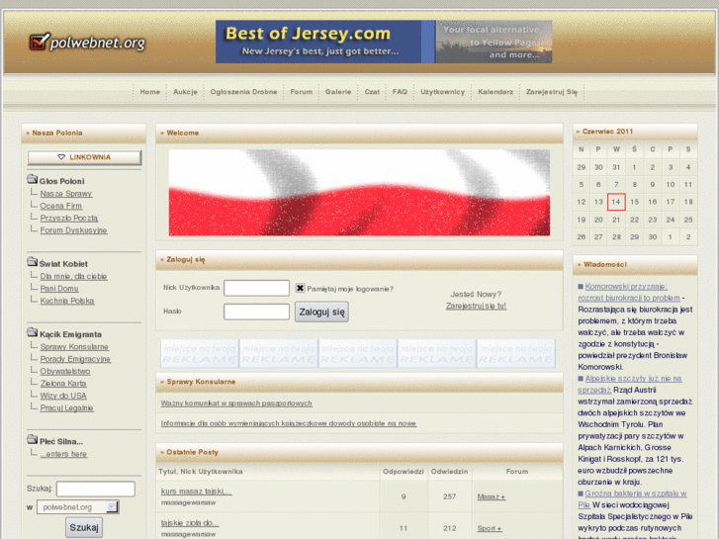Open the Forum menu item
The image size is (719, 539).
[x=302, y=92]
